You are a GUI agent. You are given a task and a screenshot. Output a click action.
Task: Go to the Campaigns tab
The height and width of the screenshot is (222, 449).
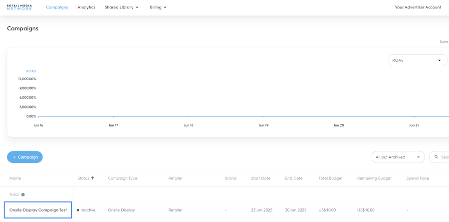point(57,7)
